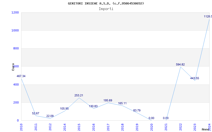
Task: Click the 2020 x-axis year label
Action: tap(152, 127)
